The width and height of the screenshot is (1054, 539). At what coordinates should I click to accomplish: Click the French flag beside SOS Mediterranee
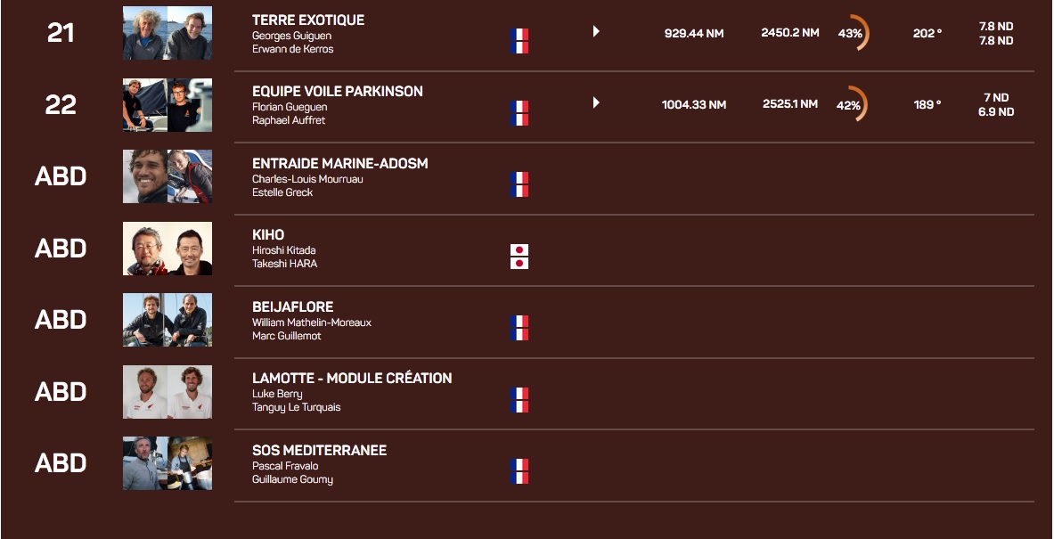point(519,471)
